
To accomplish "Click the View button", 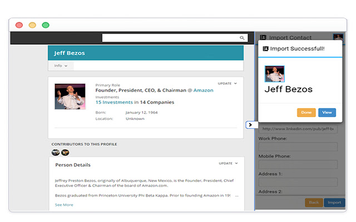I will [327, 113].
